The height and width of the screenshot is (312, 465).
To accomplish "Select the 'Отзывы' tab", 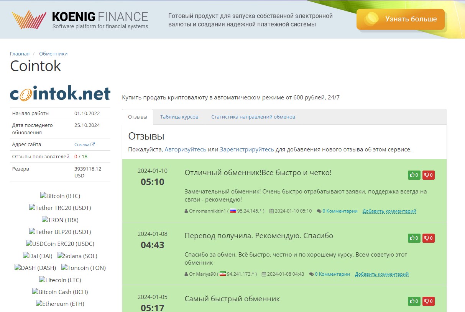I will pos(138,117).
